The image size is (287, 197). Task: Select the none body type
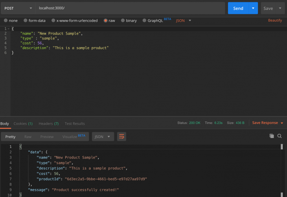point(11,20)
